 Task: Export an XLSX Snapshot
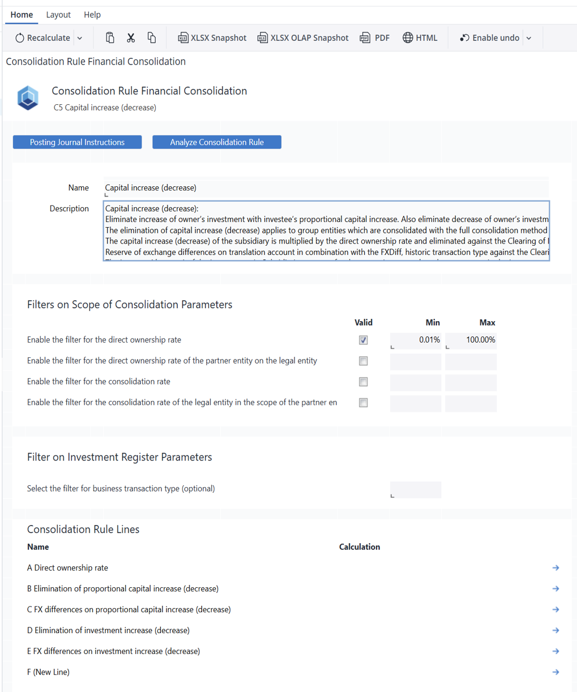(212, 38)
